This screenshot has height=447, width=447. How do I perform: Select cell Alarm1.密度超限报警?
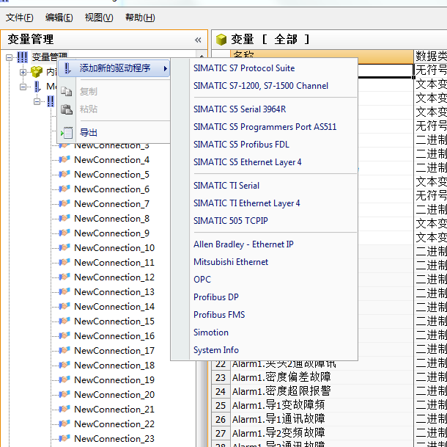pyautogui.click(x=322, y=391)
